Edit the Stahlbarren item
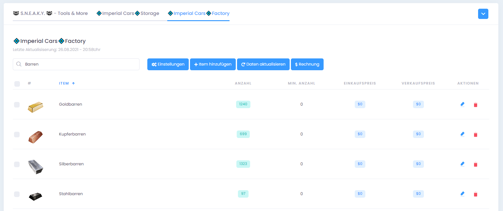The image size is (503, 211). point(462,194)
